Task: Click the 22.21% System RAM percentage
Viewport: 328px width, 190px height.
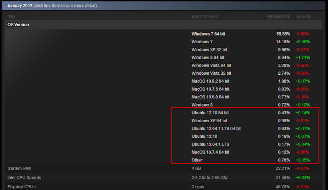Action: pos(283,168)
